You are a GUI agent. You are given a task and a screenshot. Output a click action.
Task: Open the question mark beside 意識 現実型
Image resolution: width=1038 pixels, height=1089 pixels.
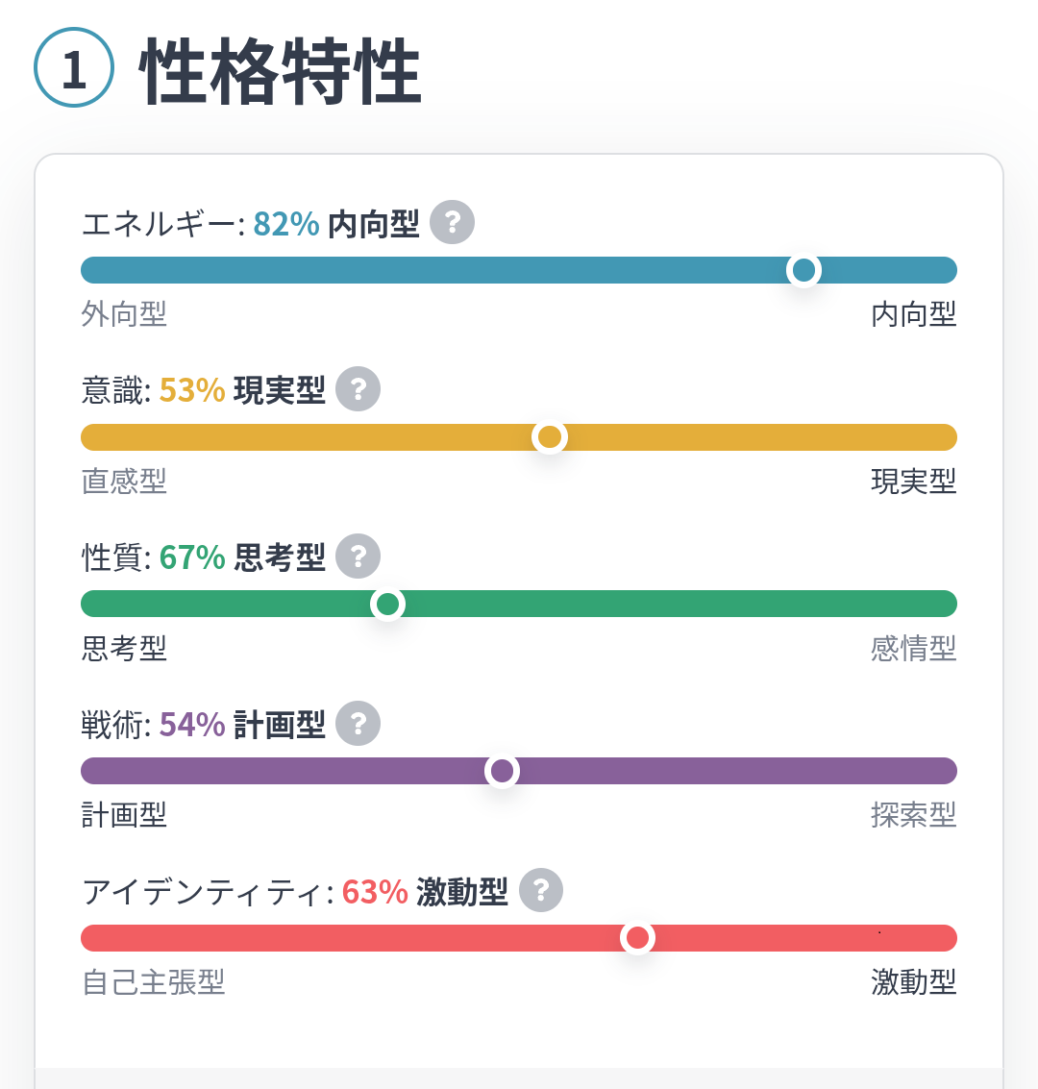tap(358, 389)
